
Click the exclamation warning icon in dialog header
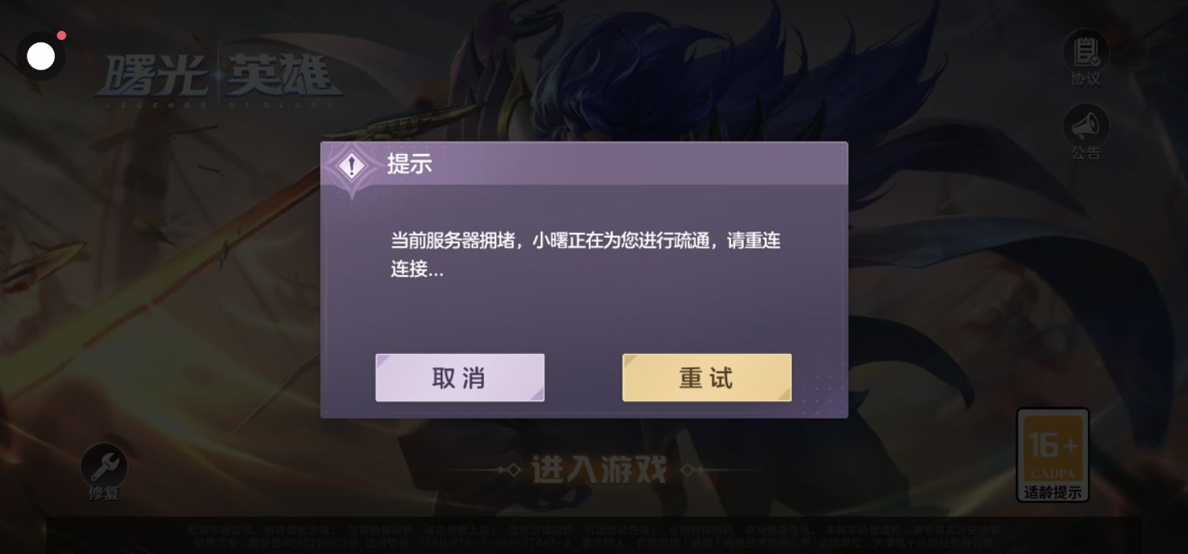point(352,165)
